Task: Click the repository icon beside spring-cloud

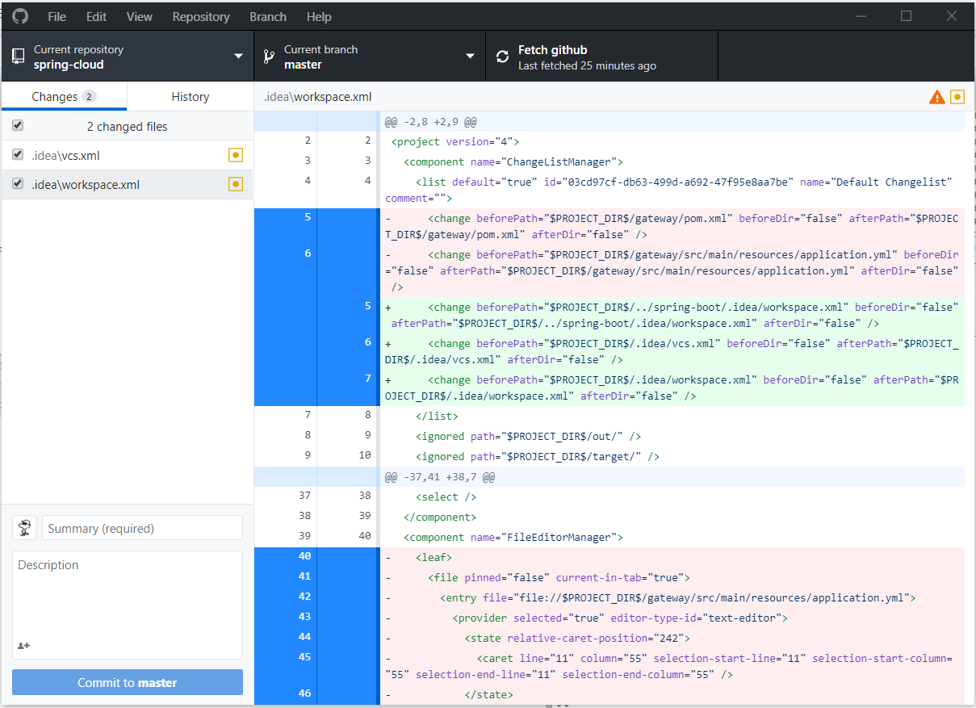Action: click(x=18, y=57)
